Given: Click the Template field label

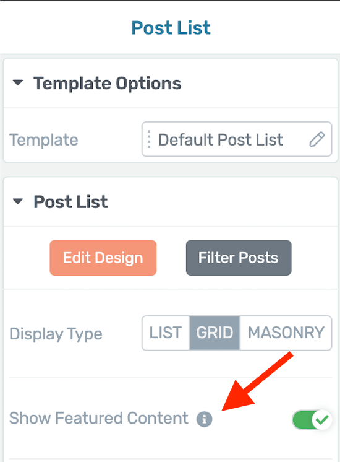Looking at the screenshot, I should 44,140.
